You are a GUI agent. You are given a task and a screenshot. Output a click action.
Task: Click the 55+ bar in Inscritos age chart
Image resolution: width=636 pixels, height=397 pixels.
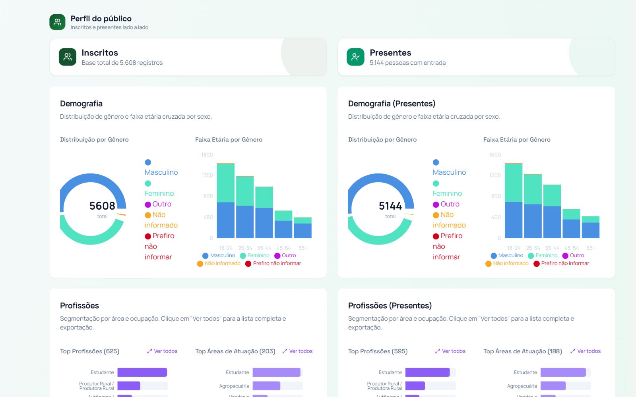(302, 227)
